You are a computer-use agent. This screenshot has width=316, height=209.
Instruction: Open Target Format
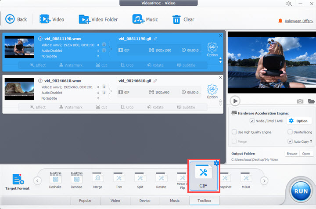point(17,182)
